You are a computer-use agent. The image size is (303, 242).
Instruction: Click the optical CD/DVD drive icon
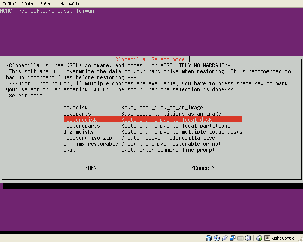(216, 238)
